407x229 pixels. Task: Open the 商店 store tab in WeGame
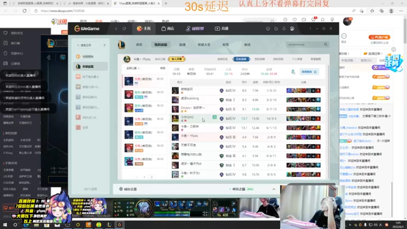pos(168,28)
